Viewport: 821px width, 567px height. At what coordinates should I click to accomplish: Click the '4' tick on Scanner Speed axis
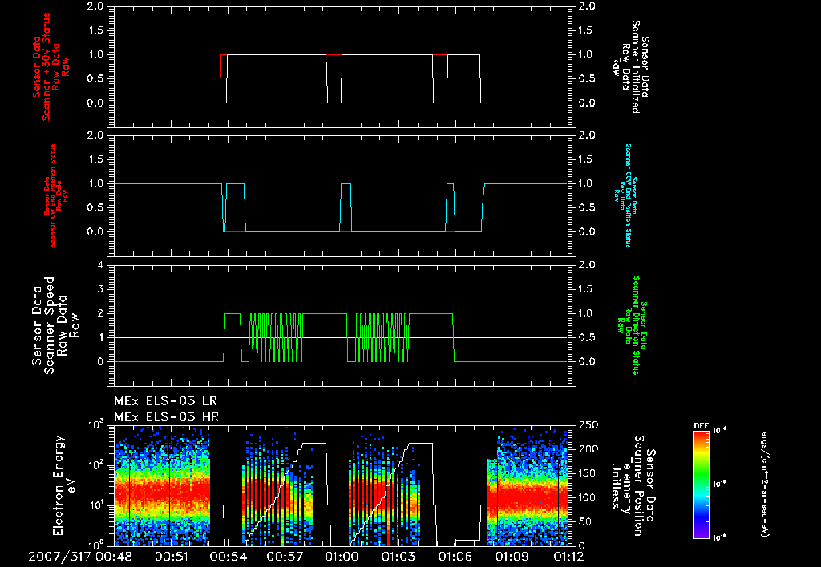[101, 265]
